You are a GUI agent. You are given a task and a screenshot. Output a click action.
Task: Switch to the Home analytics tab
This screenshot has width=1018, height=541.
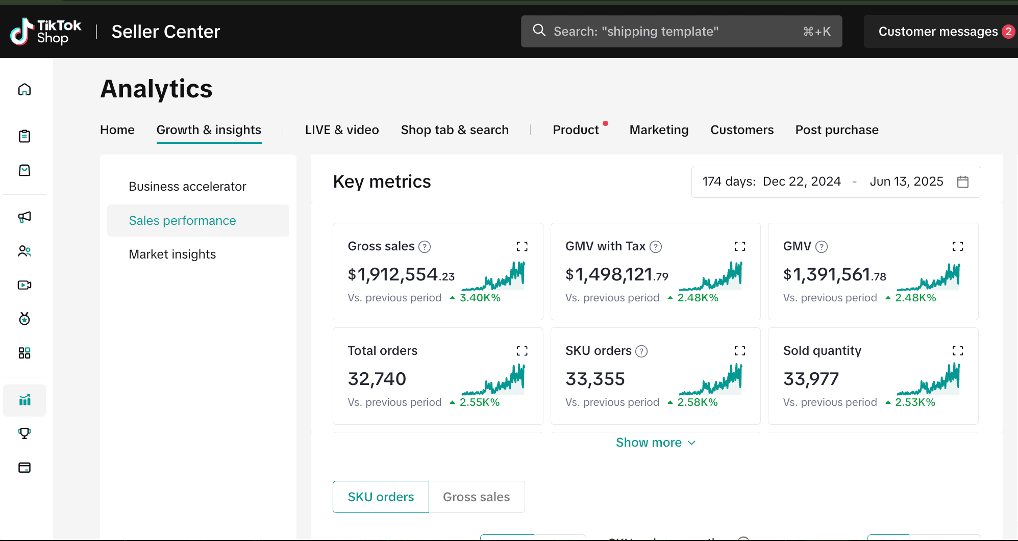tap(117, 130)
